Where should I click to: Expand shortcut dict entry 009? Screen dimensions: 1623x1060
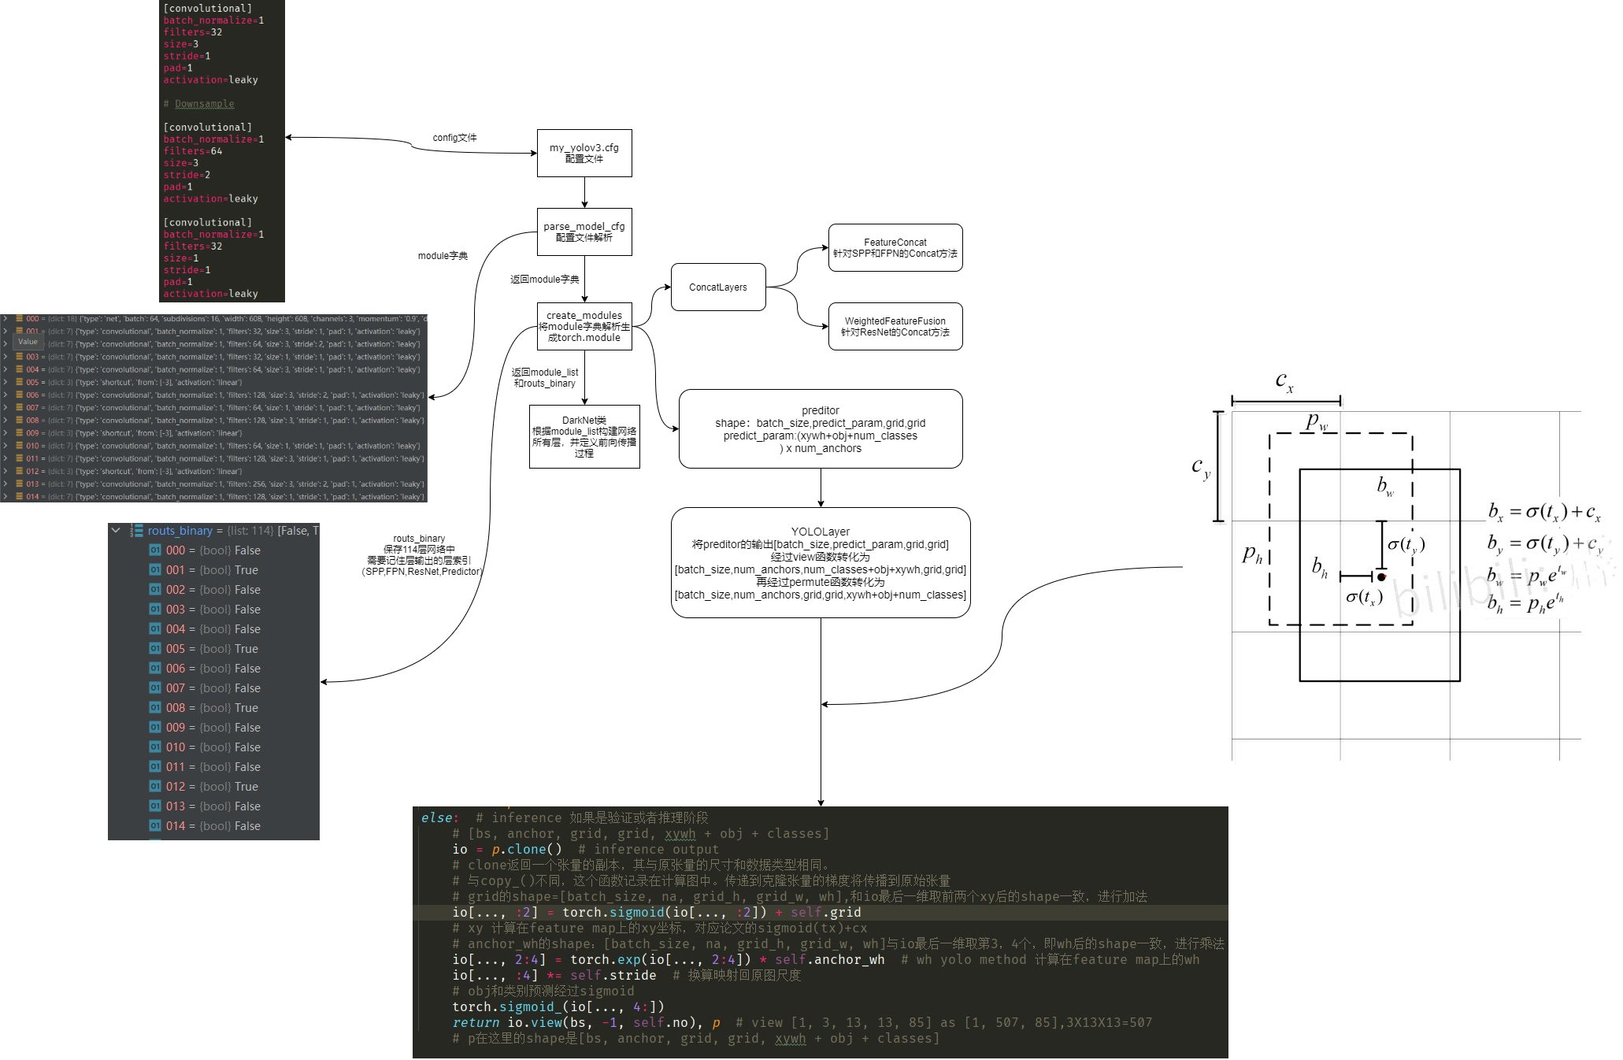click(x=5, y=433)
